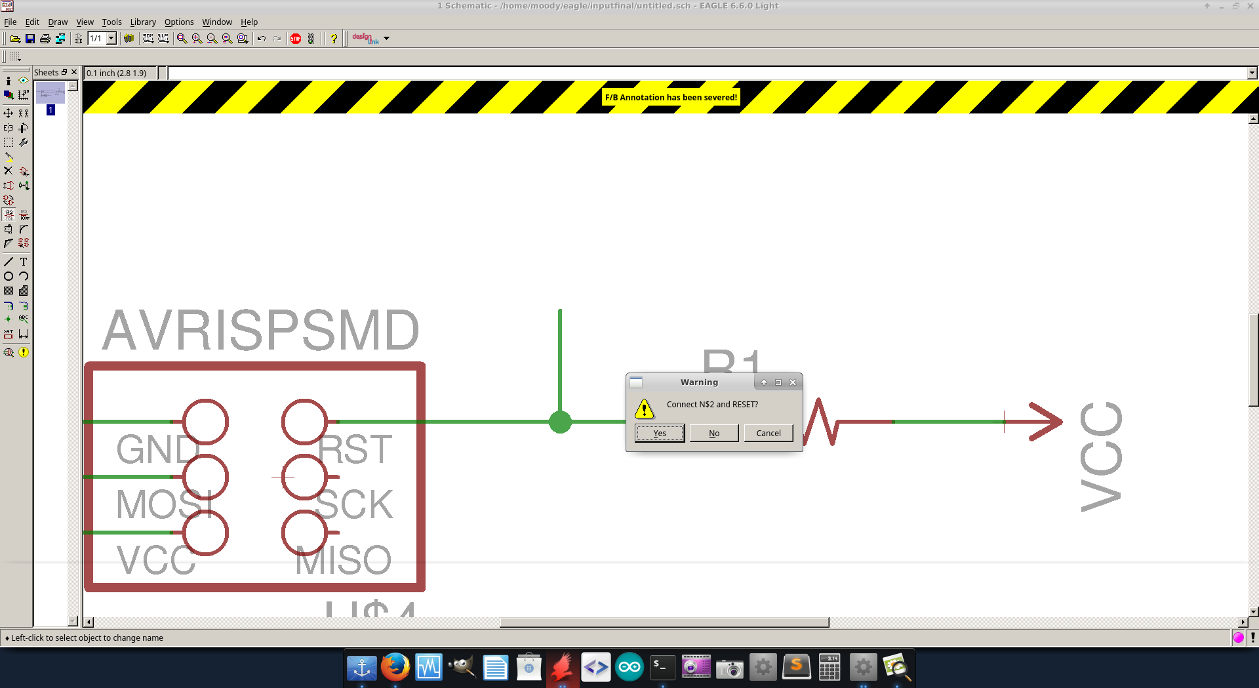The image size is (1259, 688).
Task: Stop command with the red STOP icon
Action: (x=296, y=39)
